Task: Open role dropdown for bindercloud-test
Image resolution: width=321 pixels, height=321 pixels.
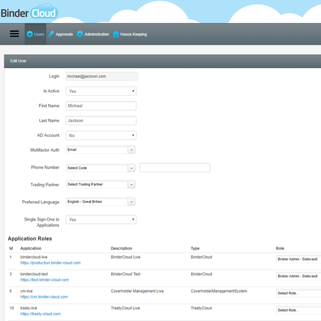Action: 298,276
